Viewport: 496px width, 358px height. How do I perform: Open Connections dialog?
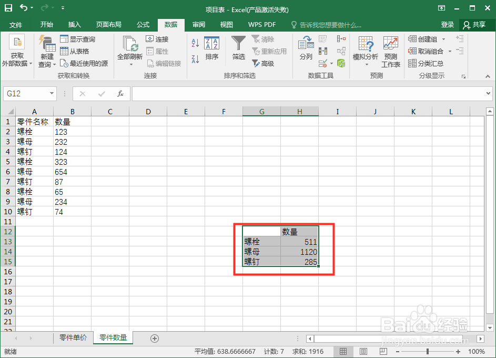pos(157,39)
